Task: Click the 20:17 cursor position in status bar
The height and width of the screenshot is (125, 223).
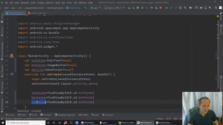Action: [168, 118]
